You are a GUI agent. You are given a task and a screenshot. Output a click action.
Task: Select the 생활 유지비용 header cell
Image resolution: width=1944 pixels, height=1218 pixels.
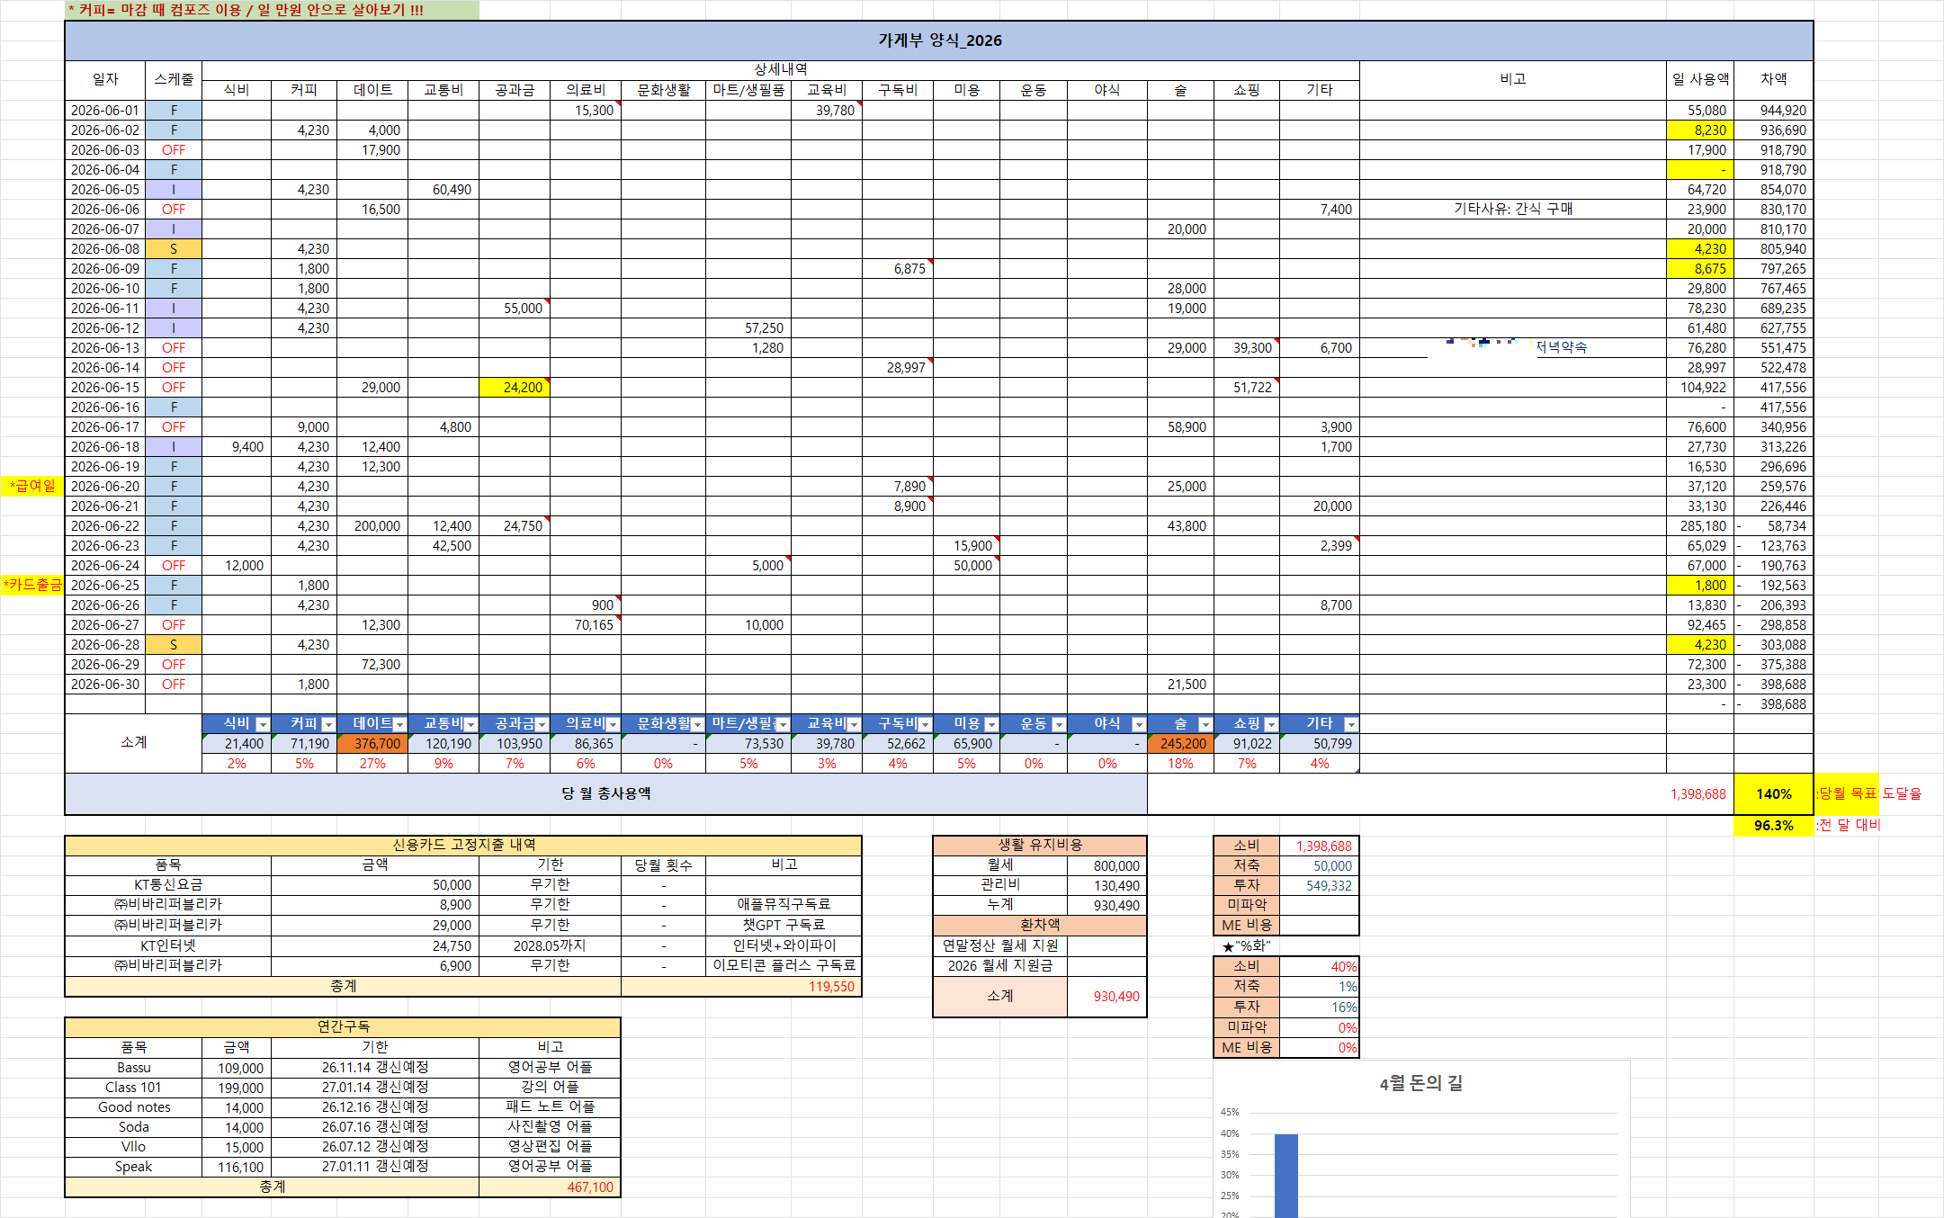pos(1040,846)
